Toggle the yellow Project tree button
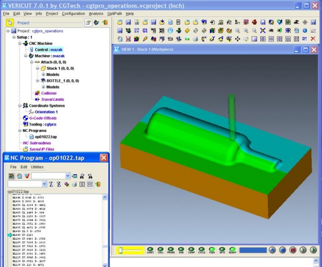The image size is (322, 267). pos(10,23)
